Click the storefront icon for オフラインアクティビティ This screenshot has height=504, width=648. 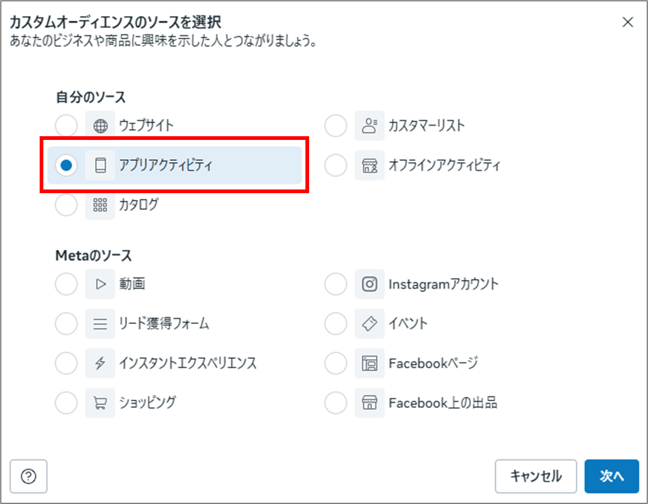[370, 166]
